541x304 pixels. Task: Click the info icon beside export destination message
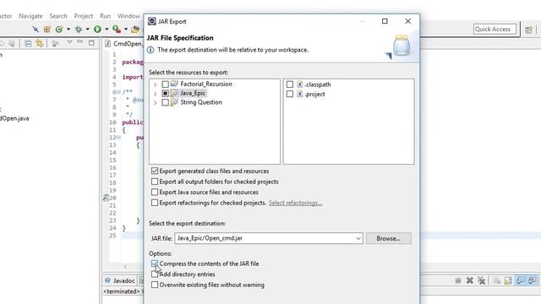[x=150, y=50]
